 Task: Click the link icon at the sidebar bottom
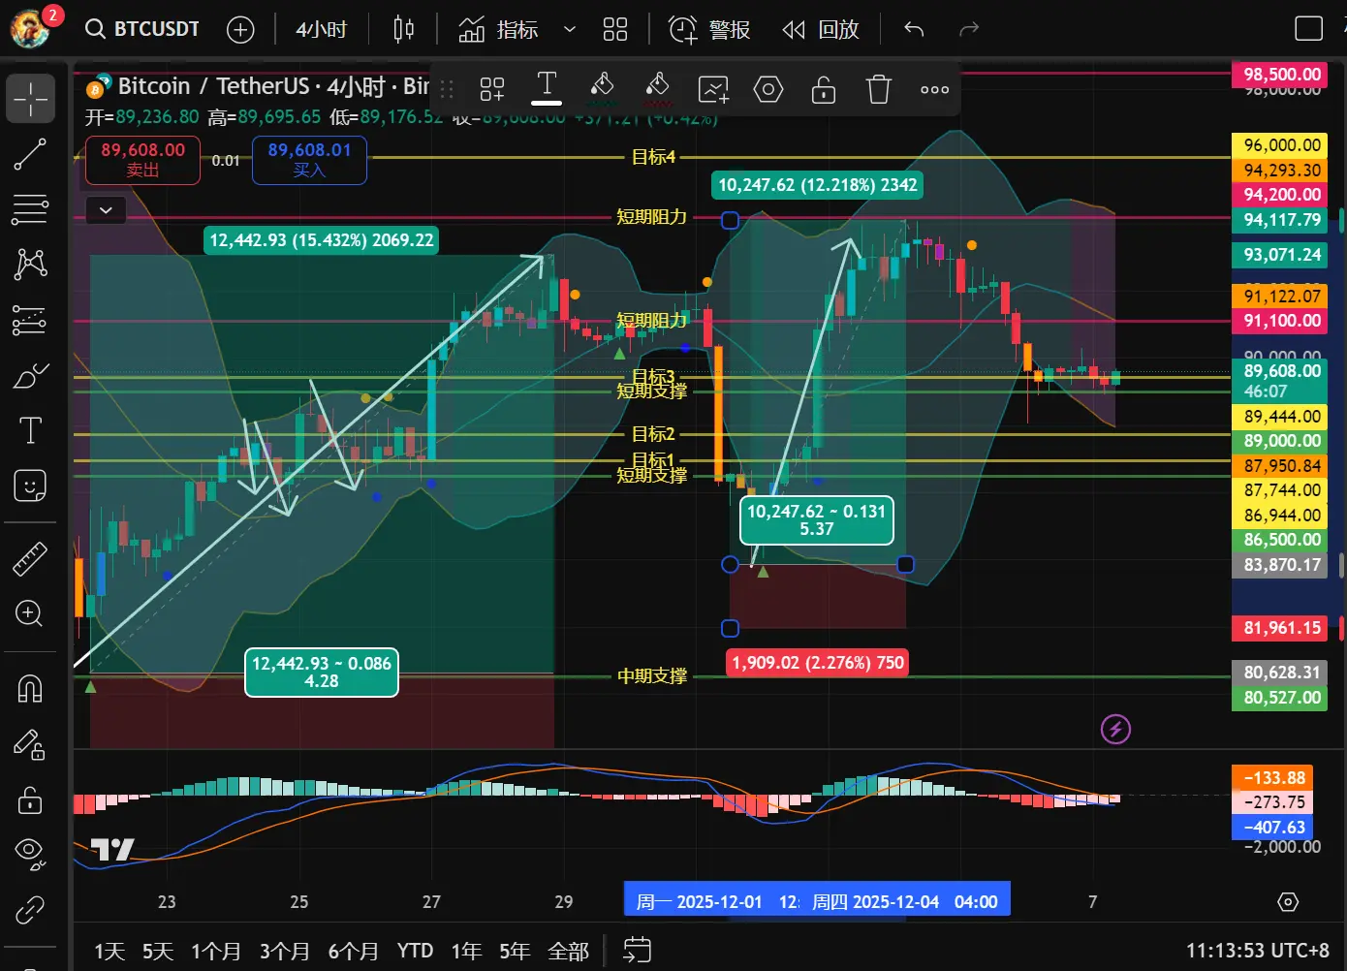pyautogui.click(x=30, y=910)
